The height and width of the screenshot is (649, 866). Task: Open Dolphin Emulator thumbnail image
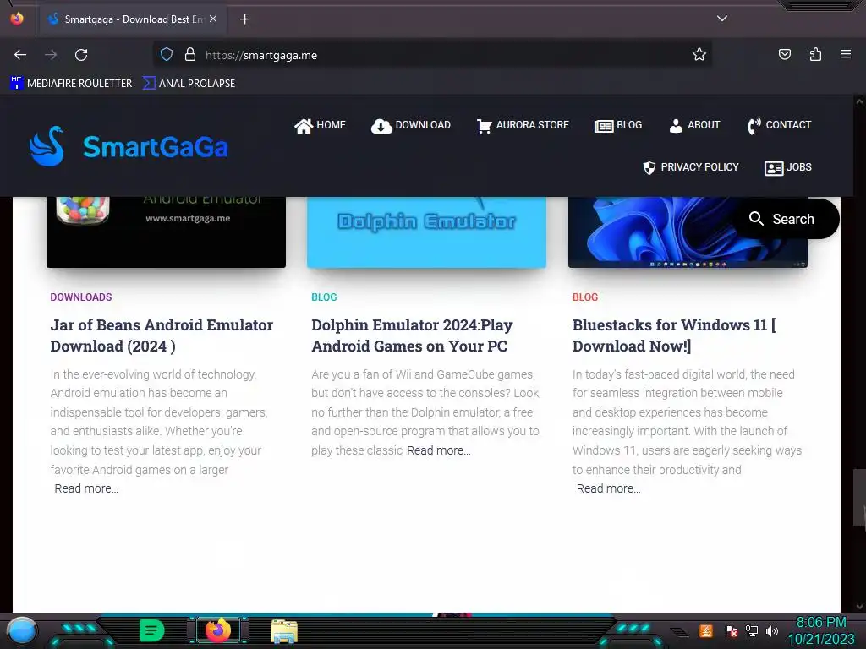coord(426,232)
